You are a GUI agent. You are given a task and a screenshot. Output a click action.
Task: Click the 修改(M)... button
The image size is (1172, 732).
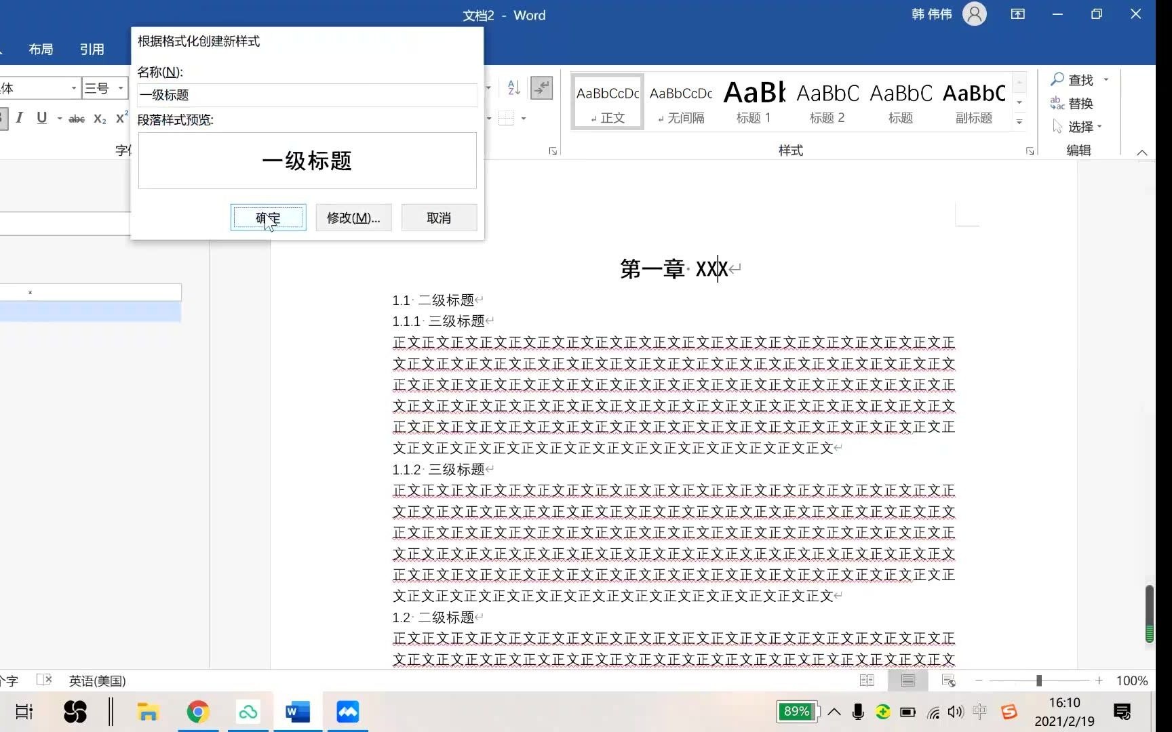(x=353, y=218)
